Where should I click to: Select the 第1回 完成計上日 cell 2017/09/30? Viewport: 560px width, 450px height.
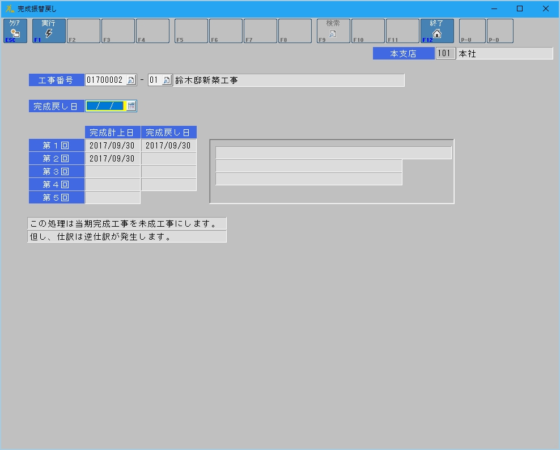(x=112, y=146)
